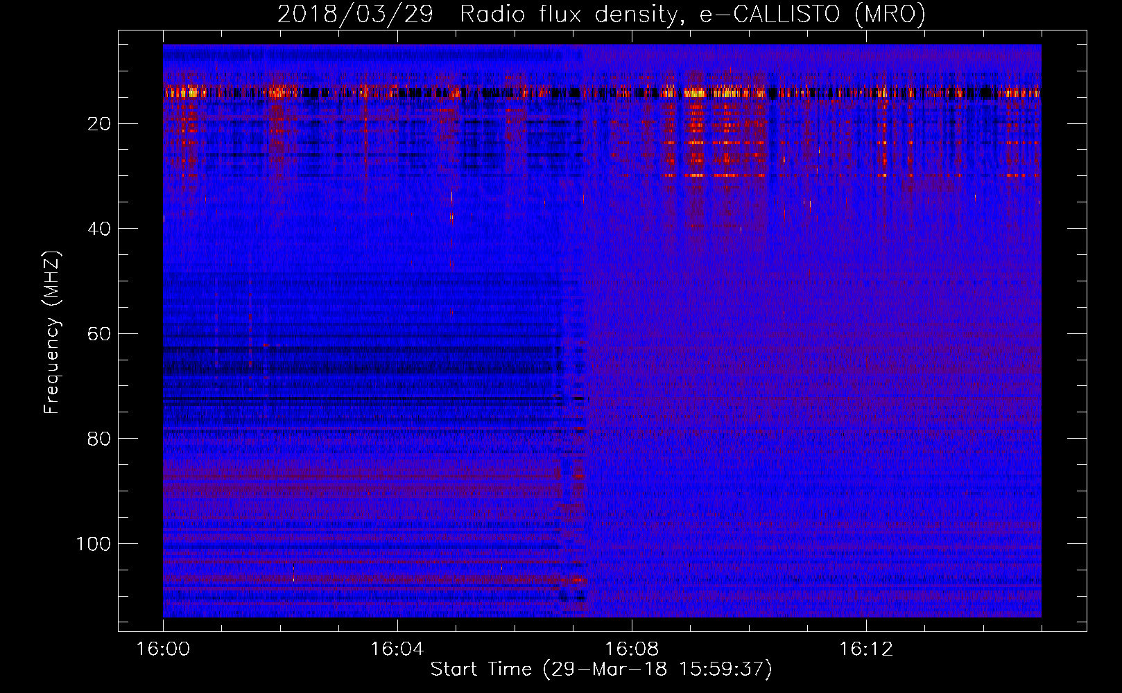Click the plot title '2018/03/29 Radio flux density'
Screen dimensions: 1122x693
coord(601,14)
